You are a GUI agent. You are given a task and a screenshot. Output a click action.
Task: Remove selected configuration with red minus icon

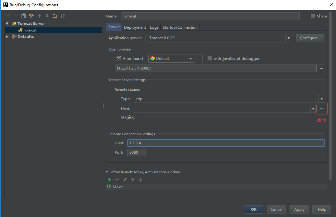tap(16, 16)
